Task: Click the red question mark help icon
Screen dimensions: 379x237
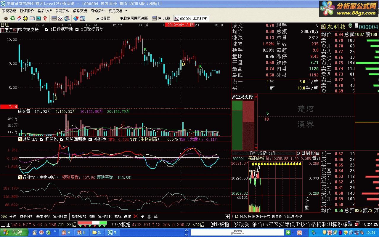Action: pos(45,18)
